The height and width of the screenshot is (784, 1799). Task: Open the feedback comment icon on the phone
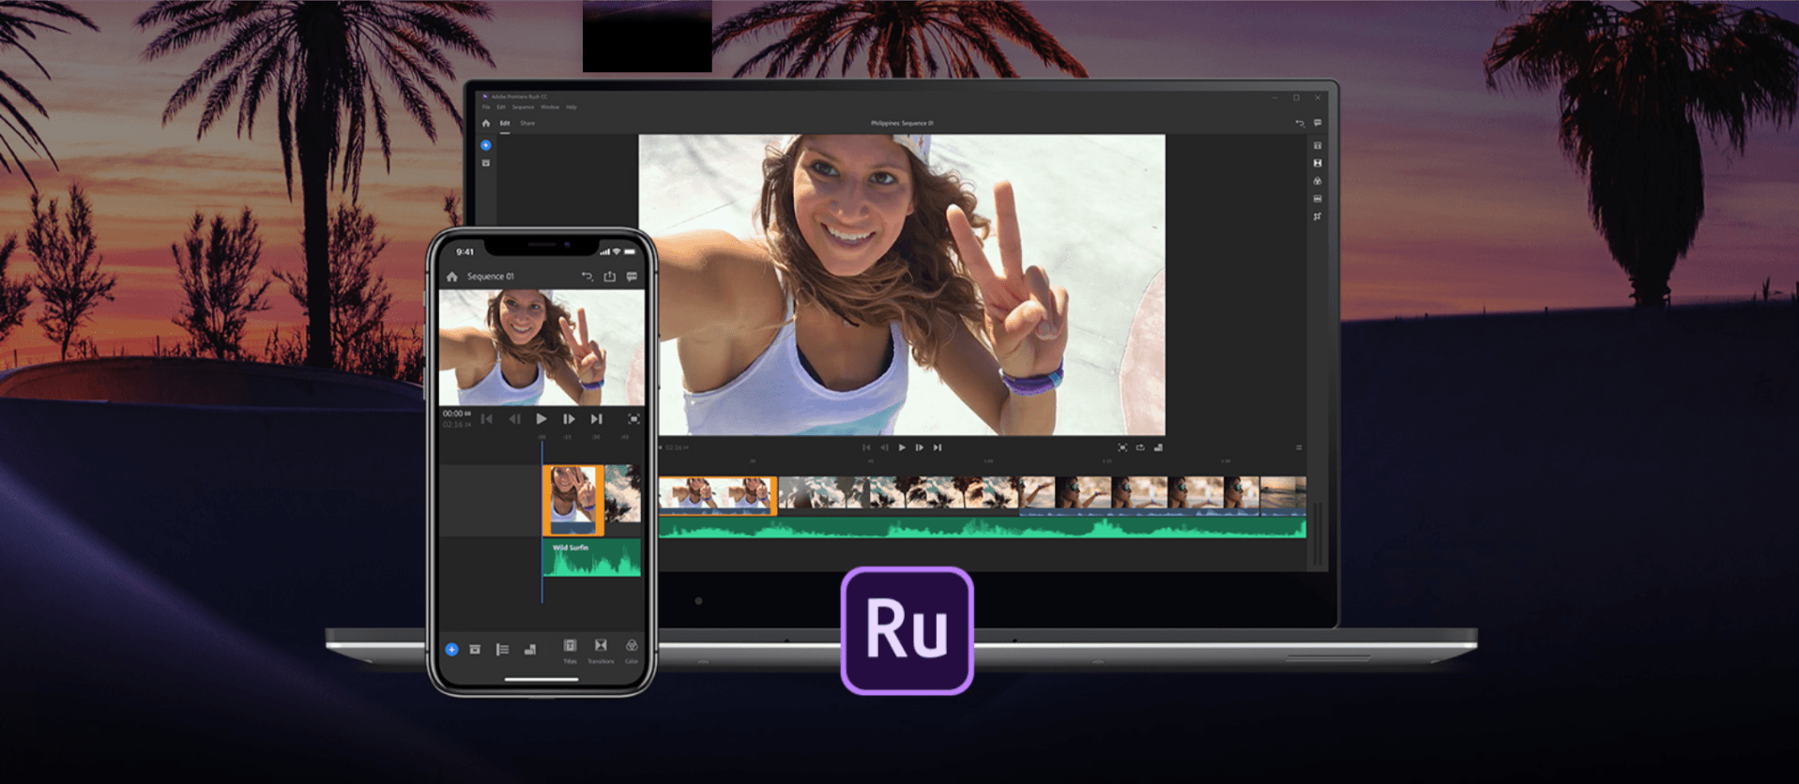632,277
